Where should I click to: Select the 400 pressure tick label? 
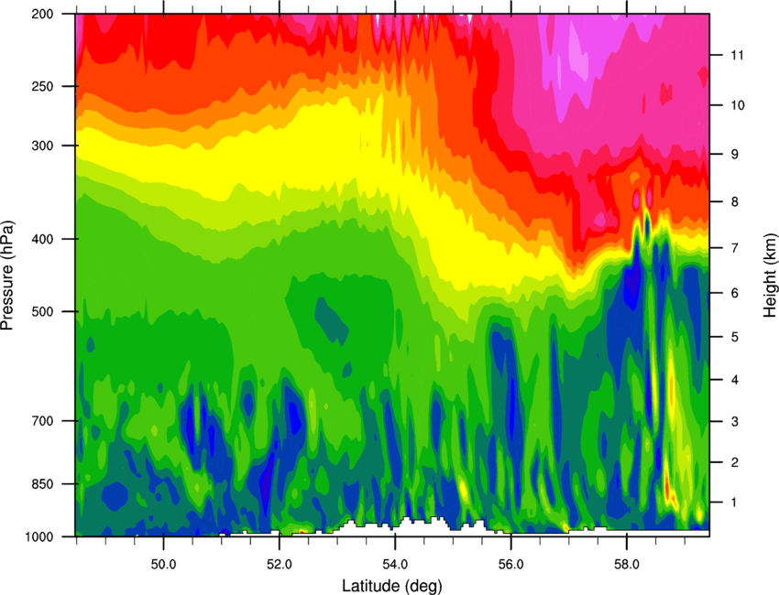coord(43,239)
